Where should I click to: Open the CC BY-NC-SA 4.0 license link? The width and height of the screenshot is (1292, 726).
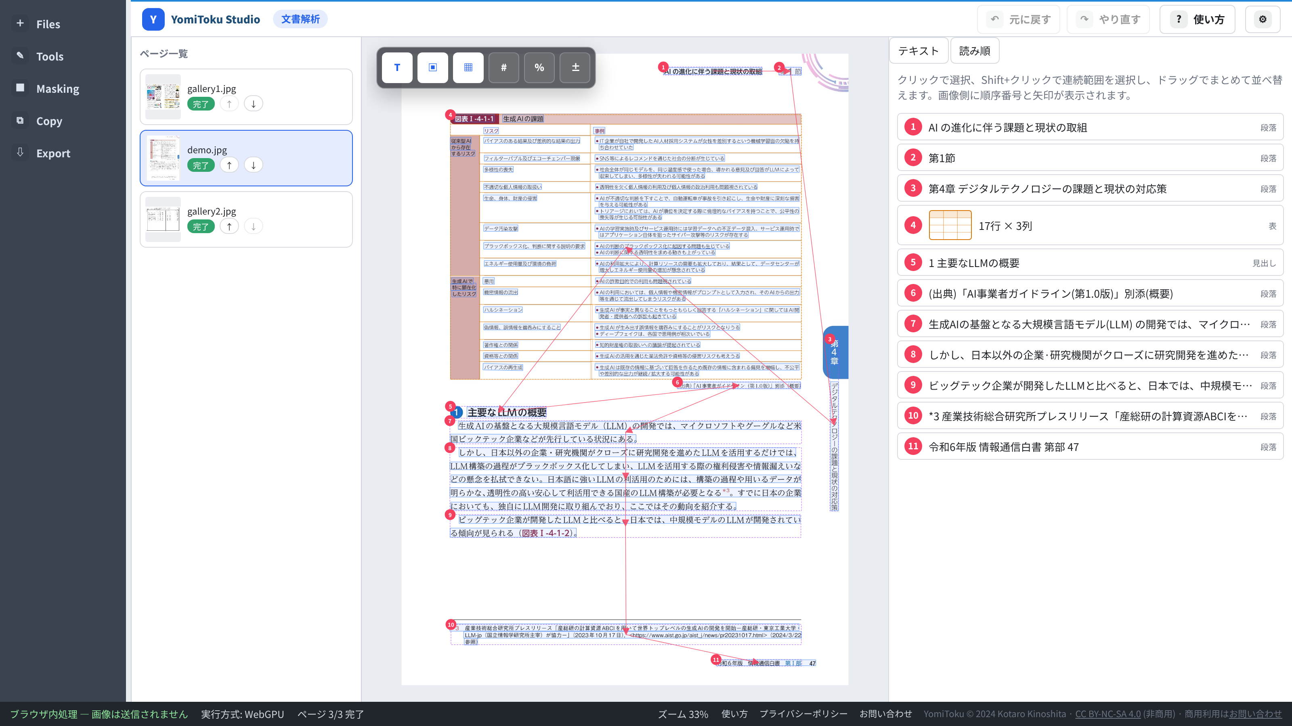coord(1108,714)
